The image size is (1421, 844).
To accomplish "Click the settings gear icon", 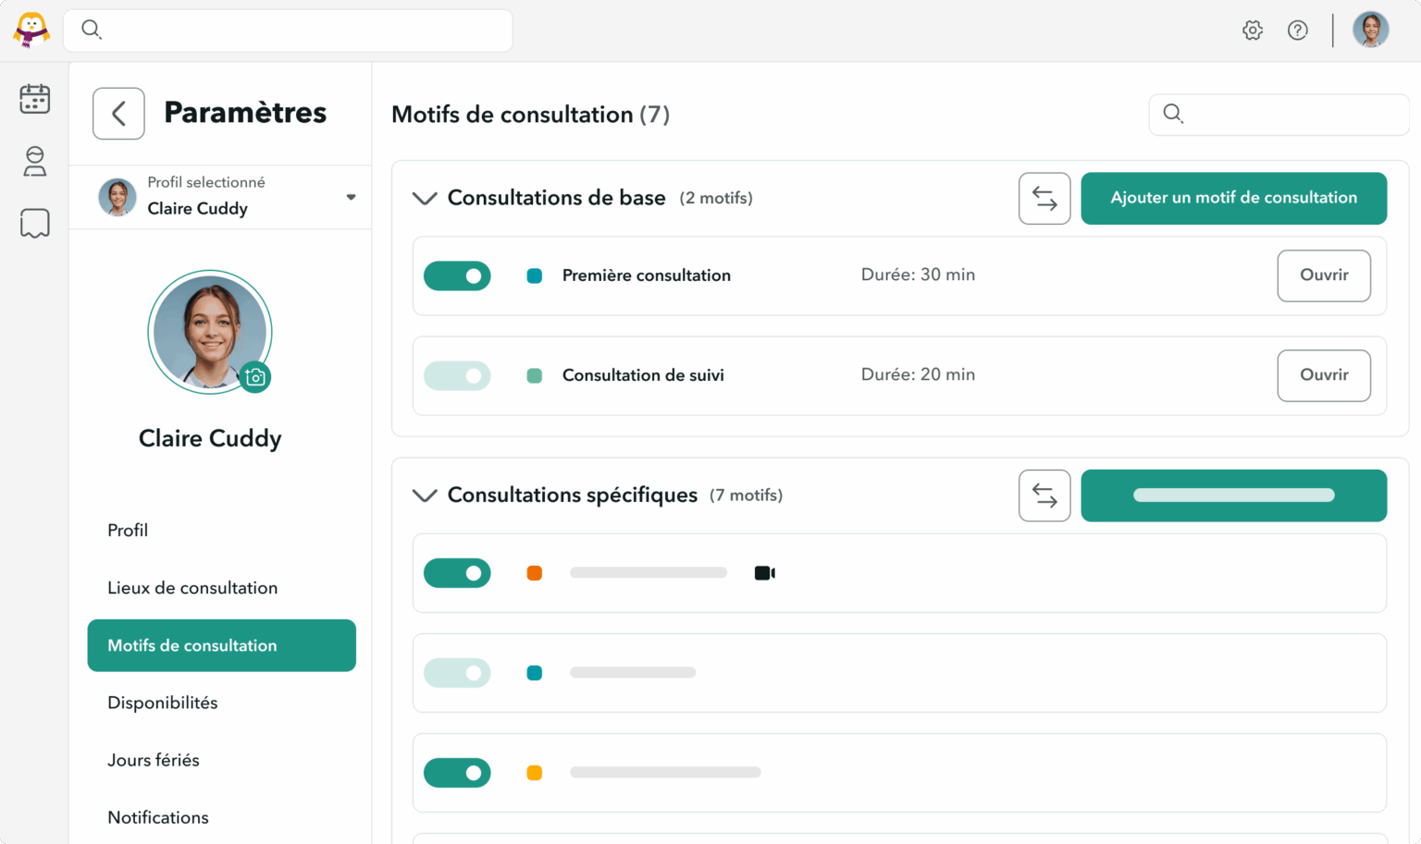I will pyautogui.click(x=1253, y=31).
